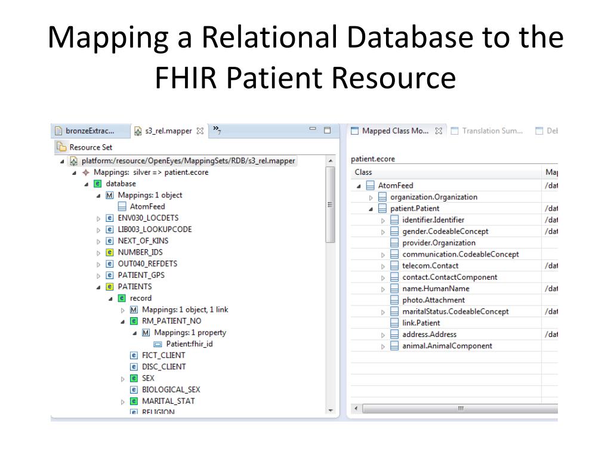Collapse the Mappings: silver => patient.ecore node
Image resolution: width=611 pixels, height=458 pixels.
74,172
